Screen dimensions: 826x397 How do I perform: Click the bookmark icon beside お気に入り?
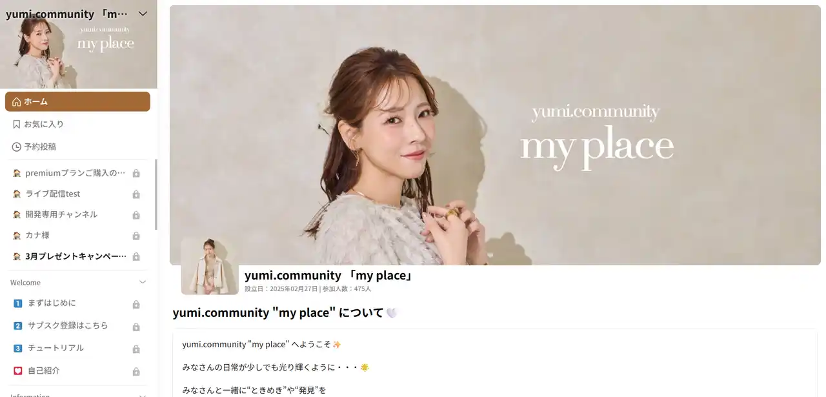[16, 124]
